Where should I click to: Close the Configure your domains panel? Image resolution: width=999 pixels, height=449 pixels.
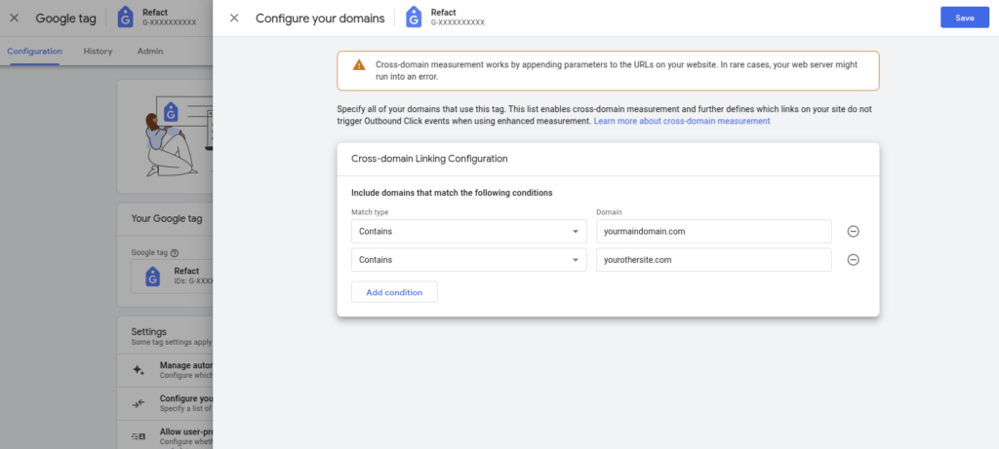[234, 18]
